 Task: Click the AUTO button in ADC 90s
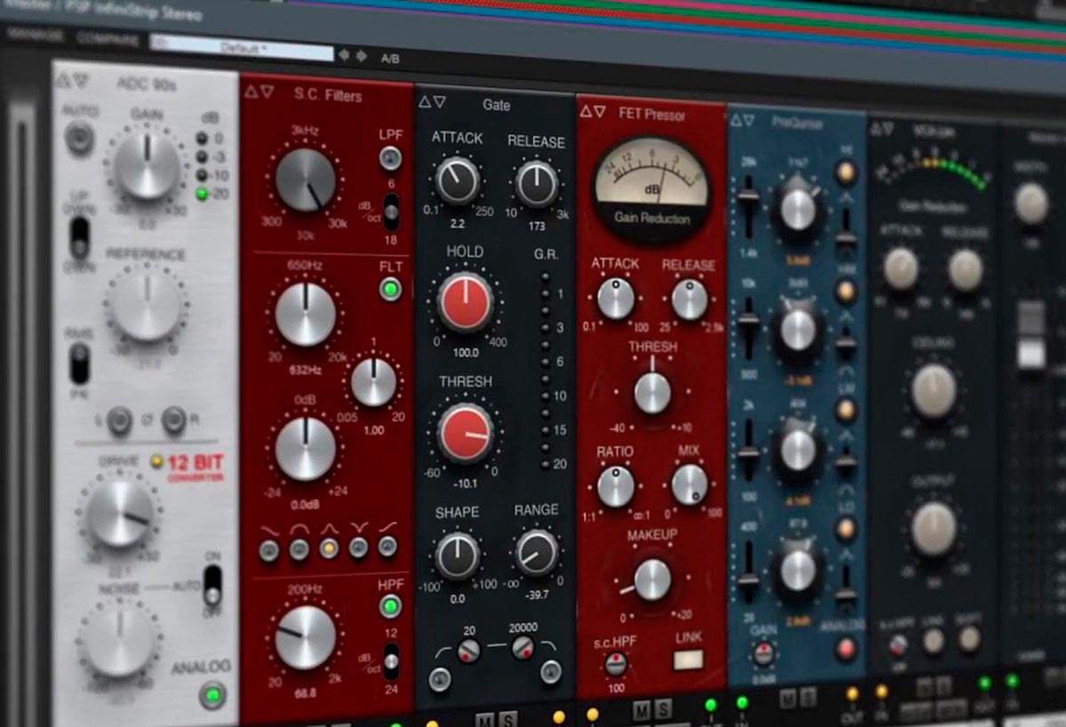tap(79, 137)
